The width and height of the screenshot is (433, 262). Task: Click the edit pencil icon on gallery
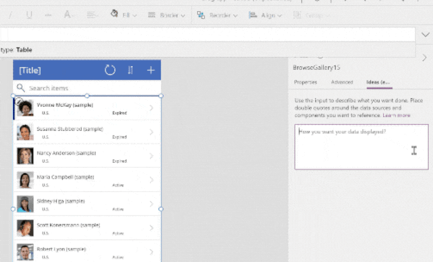pyautogui.click(x=18, y=102)
